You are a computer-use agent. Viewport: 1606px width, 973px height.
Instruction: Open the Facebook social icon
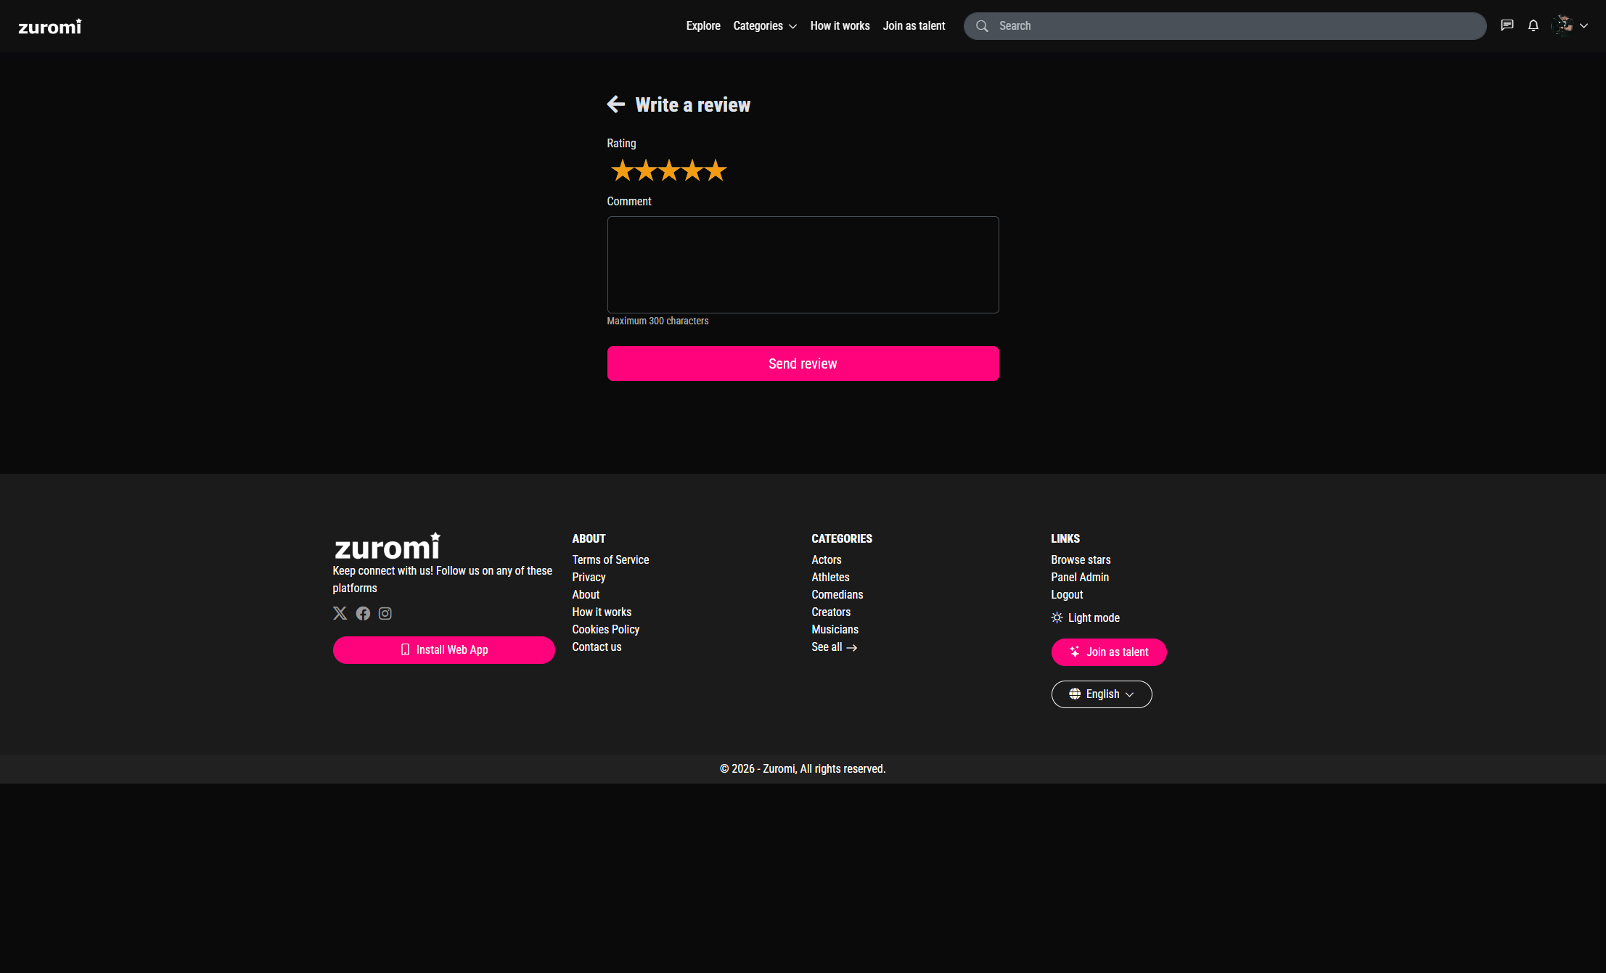363,613
